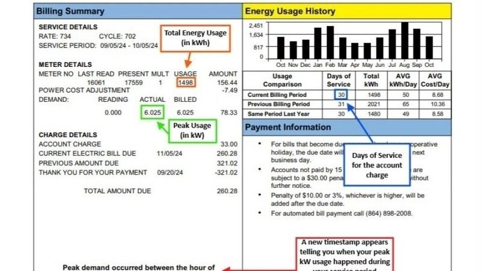Click the orange-boxed usage value 1498
This screenshot has width=481, height=271.
(x=186, y=82)
